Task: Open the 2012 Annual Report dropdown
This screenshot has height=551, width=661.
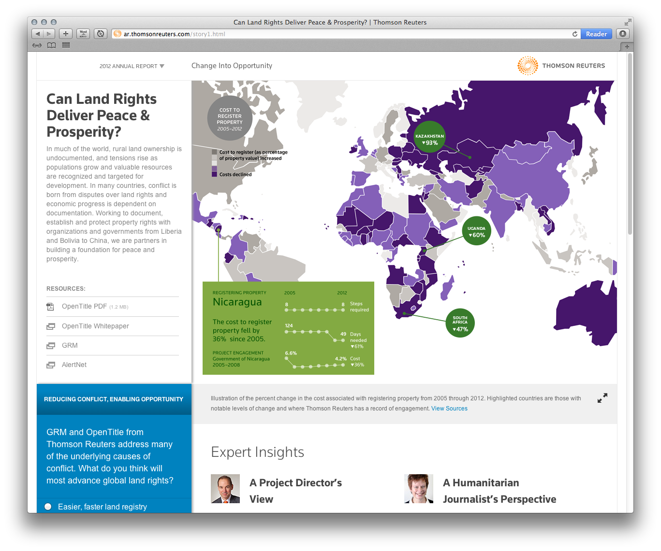Action: (132, 66)
